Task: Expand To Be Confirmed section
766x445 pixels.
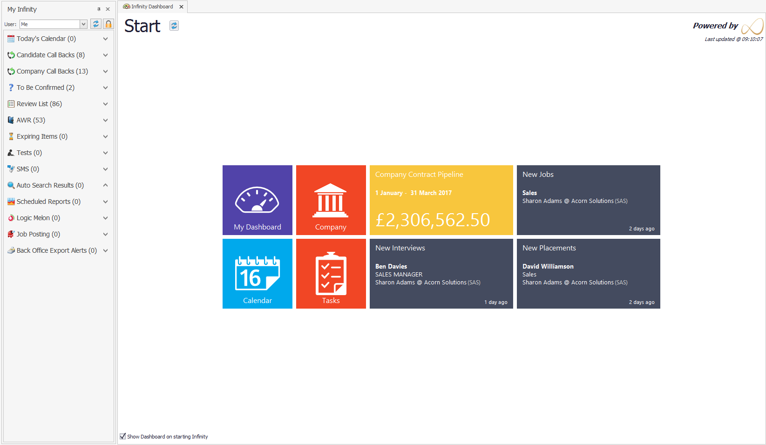Action: coord(106,88)
